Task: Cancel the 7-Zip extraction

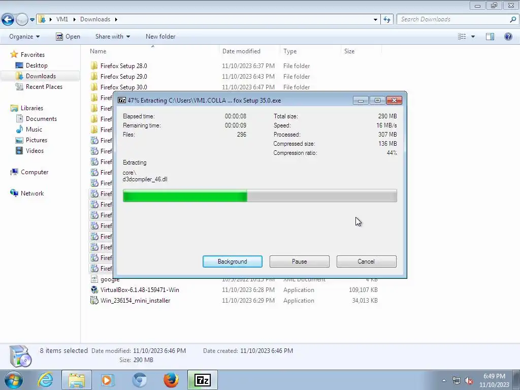Action: point(366,262)
